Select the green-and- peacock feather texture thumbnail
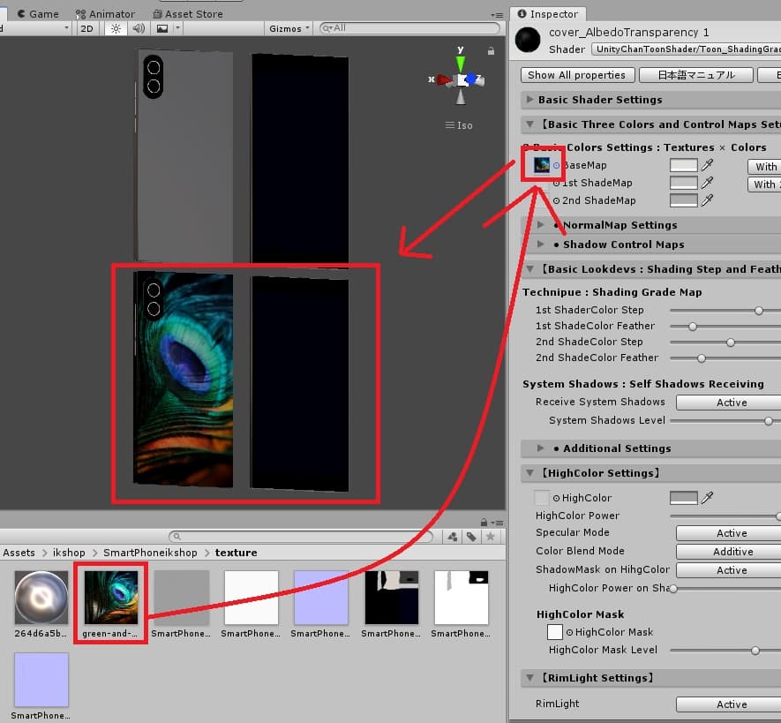This screenshot has height=723, width=781. (110, 598)
